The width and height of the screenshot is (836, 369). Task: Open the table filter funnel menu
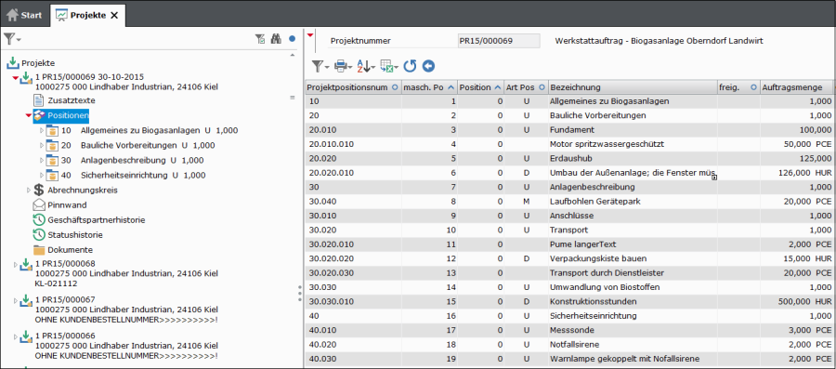point(320,66)
